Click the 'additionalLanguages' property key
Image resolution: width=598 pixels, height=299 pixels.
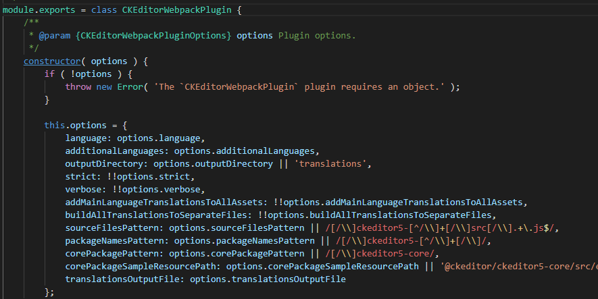[114, 151]
